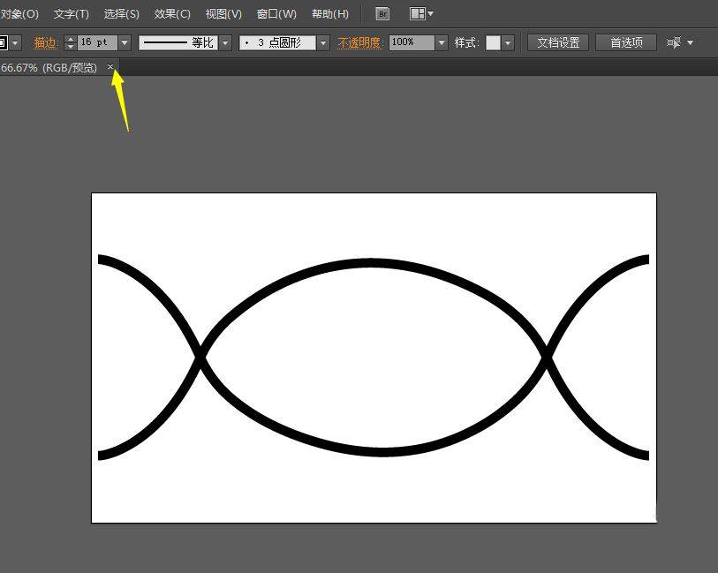The image size is (718, 573).
Task: Open Adobe Bridge via the Br icon
Action: click(x=382, y=14)
